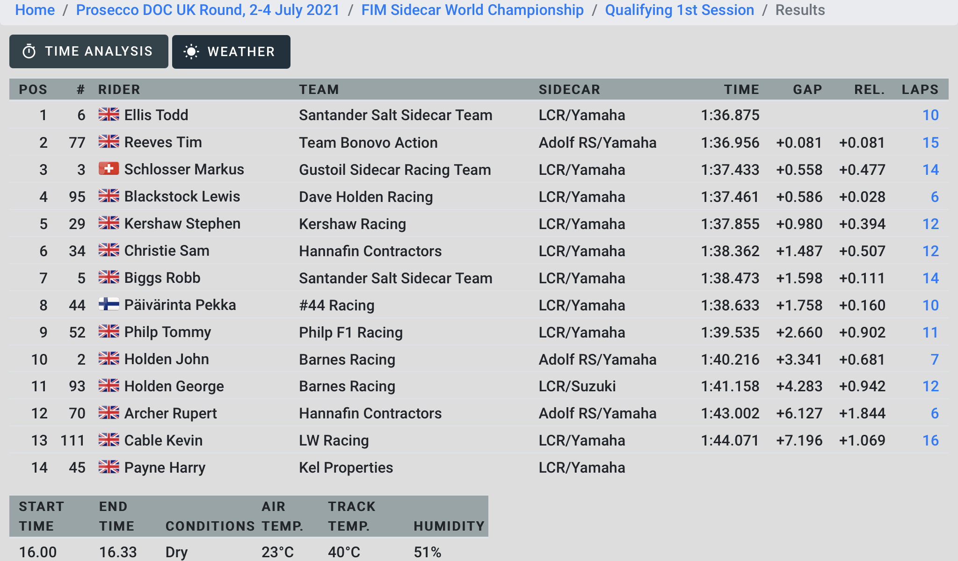Go to Home breadcrumb link

[35, 10]
